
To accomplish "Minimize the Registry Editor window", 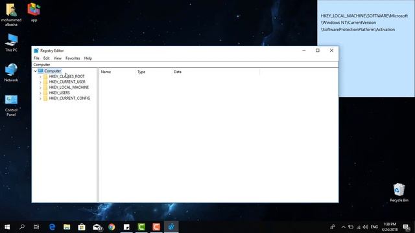I will pos(304,50).
